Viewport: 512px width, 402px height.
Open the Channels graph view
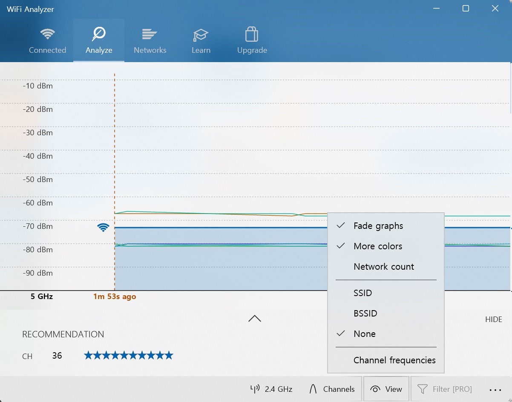pos(331,389)
